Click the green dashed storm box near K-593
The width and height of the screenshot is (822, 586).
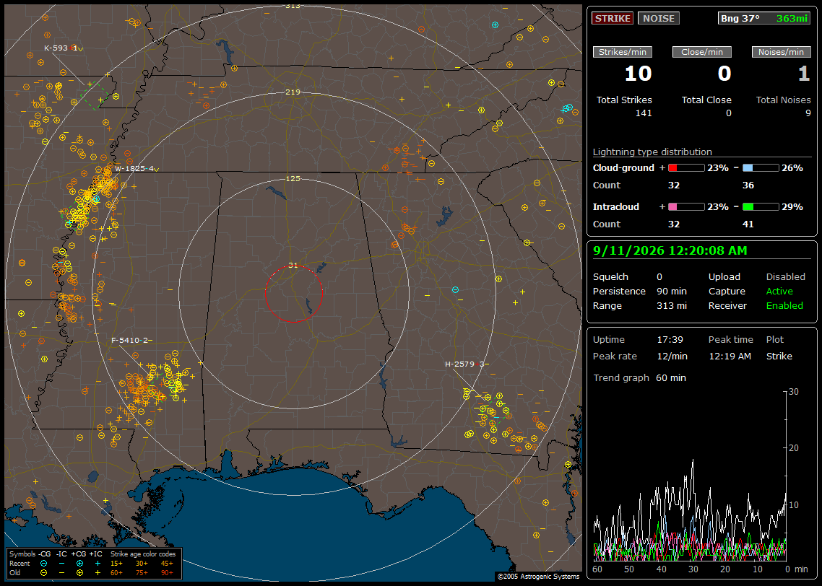(x=95, y=97)
